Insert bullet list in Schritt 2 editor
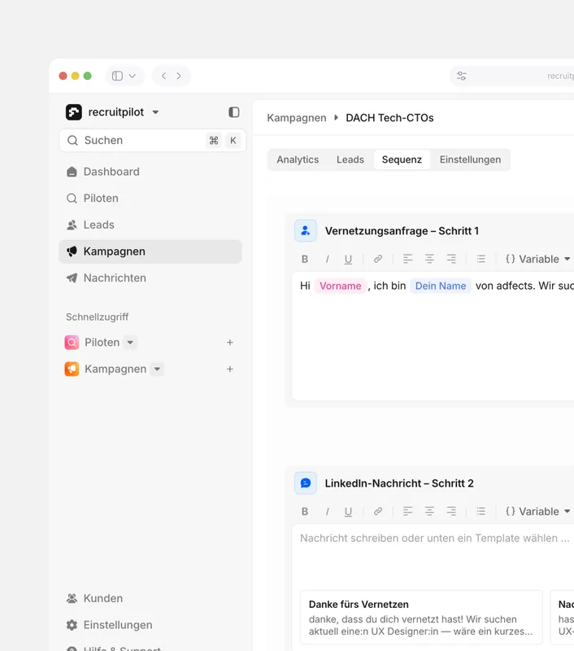Screen dimensions: 574x651 point(481,512)
